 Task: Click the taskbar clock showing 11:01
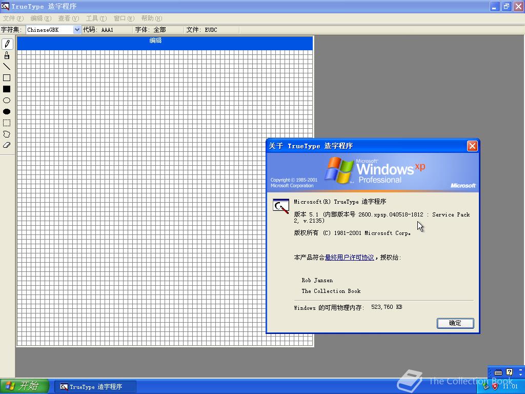pos(510,386)
